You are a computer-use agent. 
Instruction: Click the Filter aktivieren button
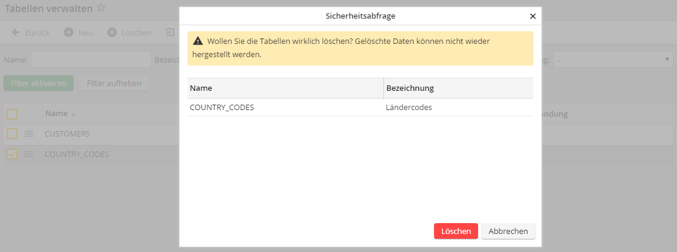coord(39,83)
